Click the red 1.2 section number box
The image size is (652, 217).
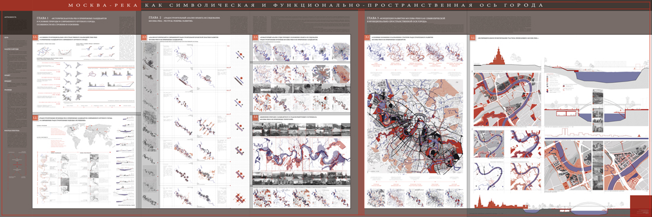pos(35,118)
